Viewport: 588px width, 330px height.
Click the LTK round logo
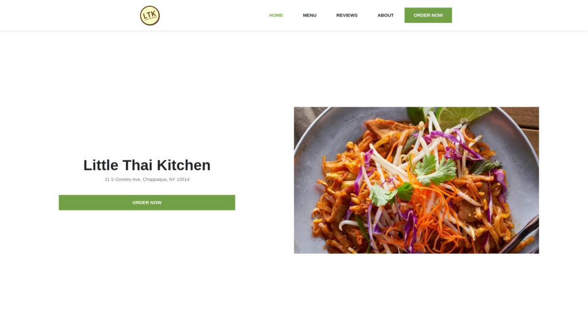150,15
